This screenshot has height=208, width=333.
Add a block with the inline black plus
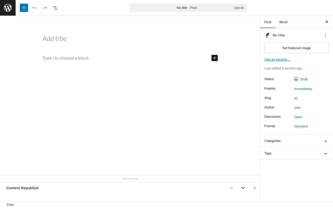click(x=215, y=58)
